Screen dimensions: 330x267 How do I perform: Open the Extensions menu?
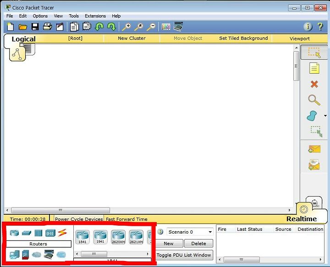(95, 16)
